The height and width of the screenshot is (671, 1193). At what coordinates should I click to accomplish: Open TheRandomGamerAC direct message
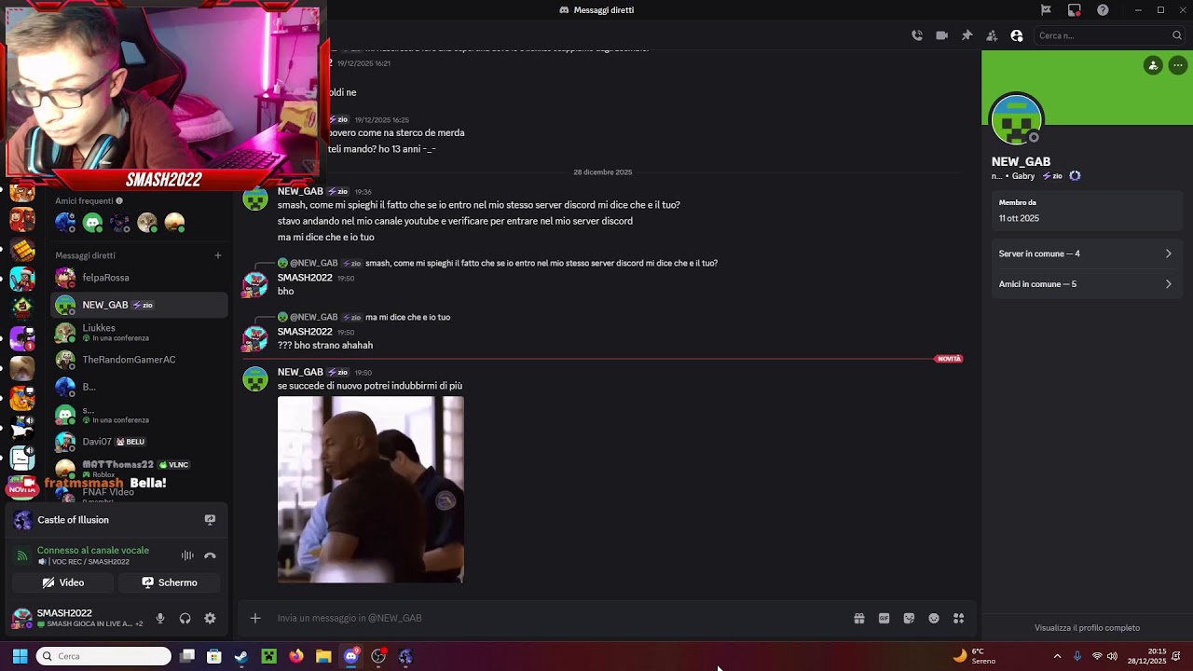pos(139,360)
